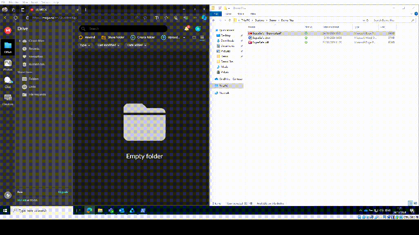Open browser settings and more menu
Image resolution: width=419 pixels, height=235 pixels.
[x=195, y=18]
